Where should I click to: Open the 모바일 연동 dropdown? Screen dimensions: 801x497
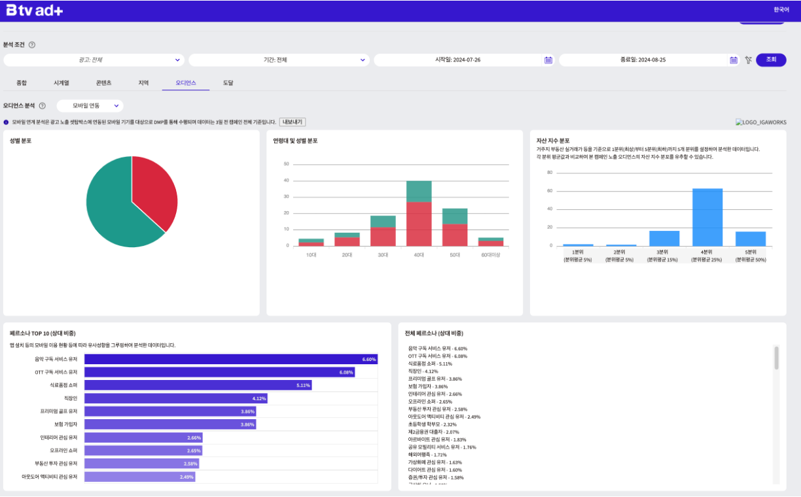(90, 105)
